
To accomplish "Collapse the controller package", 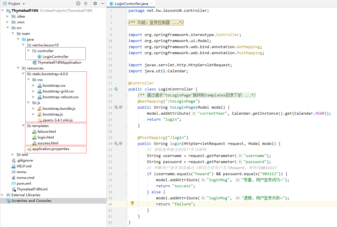I will pyautogui.click(x=28, y=51).
